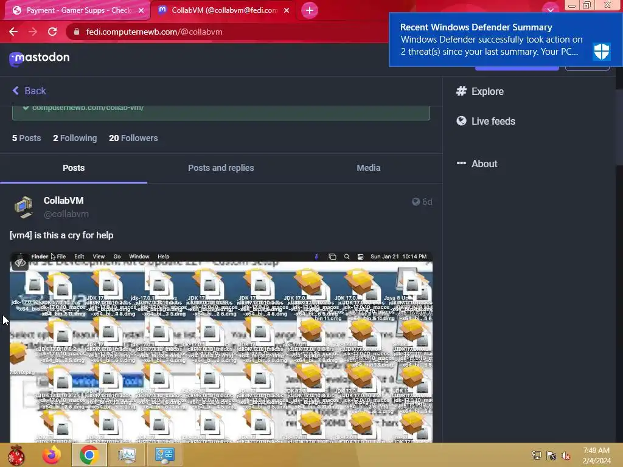Click the Back link on profile
Viewport: 623px width, 467px height.
(x=29, y=91)
